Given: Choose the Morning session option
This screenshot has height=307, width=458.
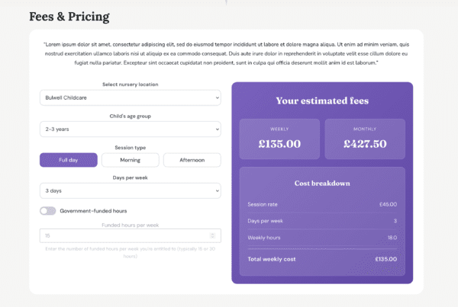Looking at the screenshot, I should [x=131, y=160].
